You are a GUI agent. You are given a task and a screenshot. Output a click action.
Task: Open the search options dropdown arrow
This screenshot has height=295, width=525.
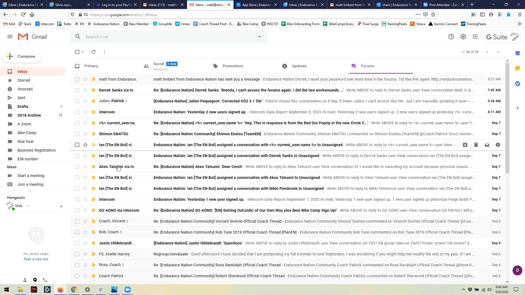[x=259, y=36]
